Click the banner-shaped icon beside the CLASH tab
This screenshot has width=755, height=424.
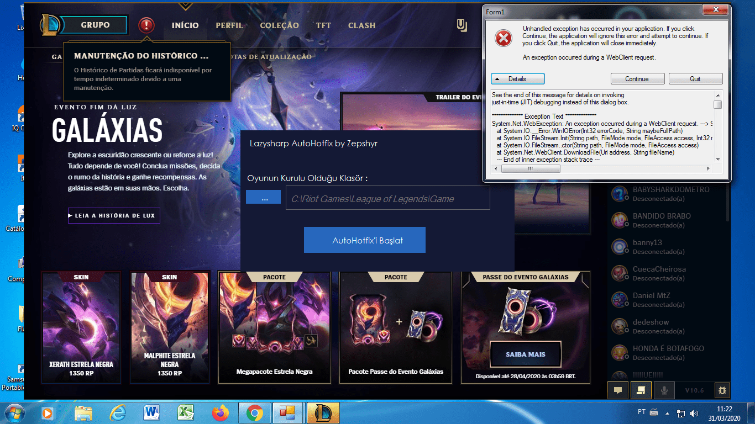pos(462,25)
